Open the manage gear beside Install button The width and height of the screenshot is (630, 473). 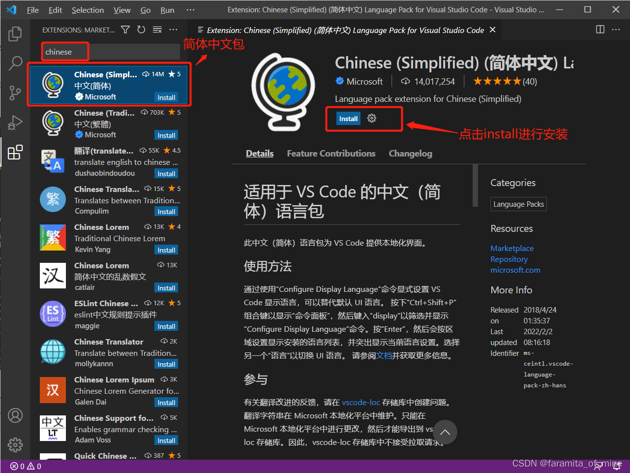click(372, 118)
